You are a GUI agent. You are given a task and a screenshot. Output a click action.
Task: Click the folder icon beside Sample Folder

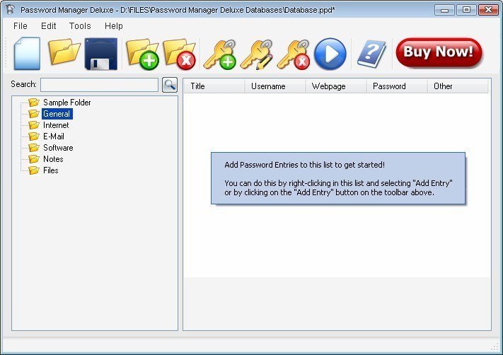(x=34, y=103)
